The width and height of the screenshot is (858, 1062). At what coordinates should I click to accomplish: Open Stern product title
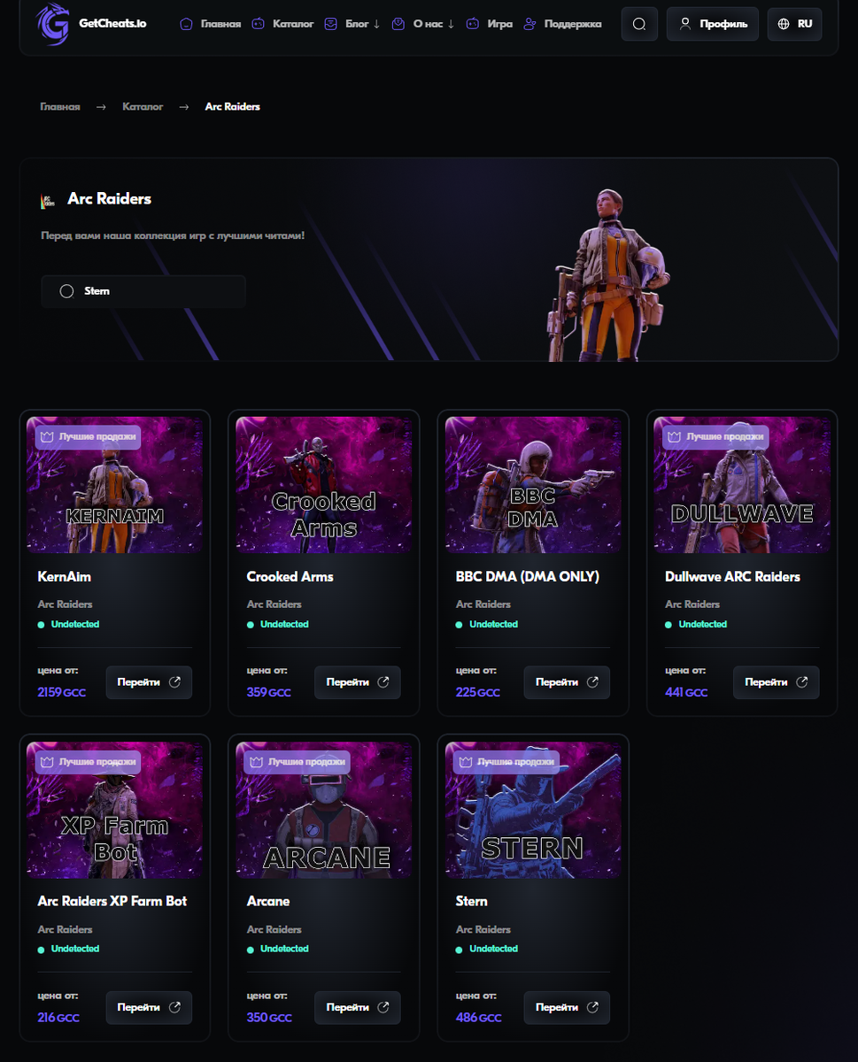[x=471, y=902]
